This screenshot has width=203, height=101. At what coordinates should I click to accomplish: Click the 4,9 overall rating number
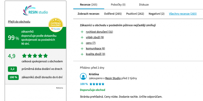(12, 56)
